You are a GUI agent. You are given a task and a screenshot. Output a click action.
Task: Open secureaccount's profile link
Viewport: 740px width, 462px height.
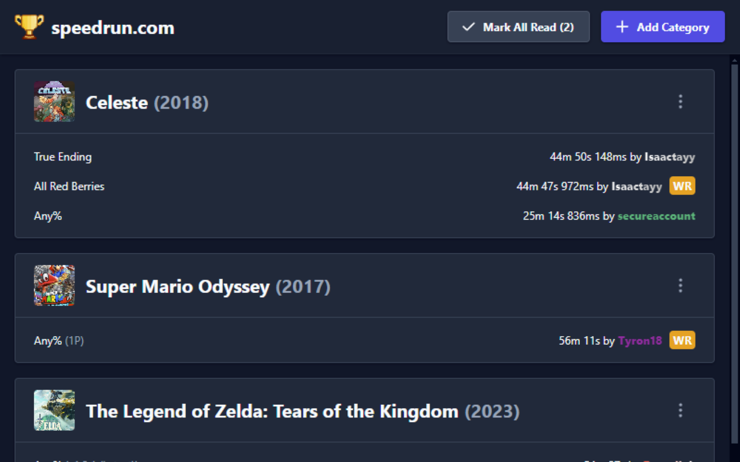(656, 216)
